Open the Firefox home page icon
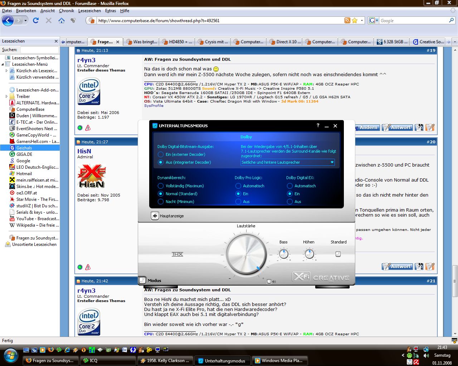Screen dimensions: 458x366 pyautogui.click(x=62, y=20)
